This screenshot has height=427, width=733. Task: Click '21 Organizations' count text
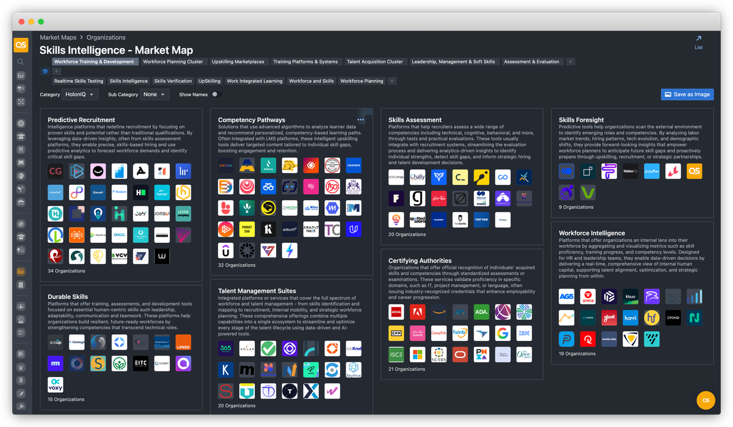click(407, 369)
